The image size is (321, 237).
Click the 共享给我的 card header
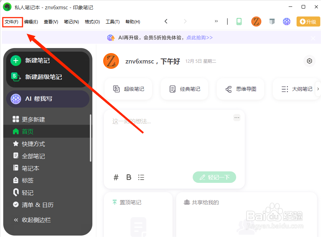(201, 202)
